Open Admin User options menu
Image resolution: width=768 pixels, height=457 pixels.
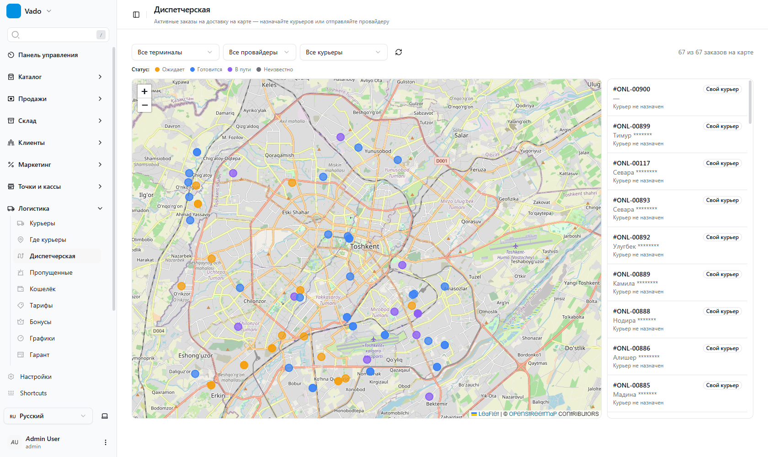click(x=106, y=442)
